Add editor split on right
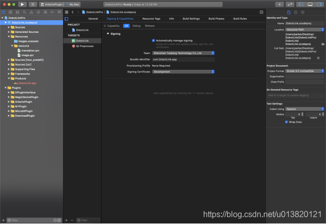This screenshot has height=224, width=326. tap(261, 12)
